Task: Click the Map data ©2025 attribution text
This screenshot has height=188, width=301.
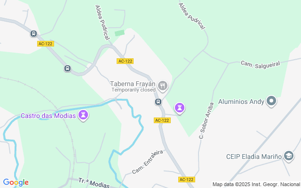Action: 256,185
